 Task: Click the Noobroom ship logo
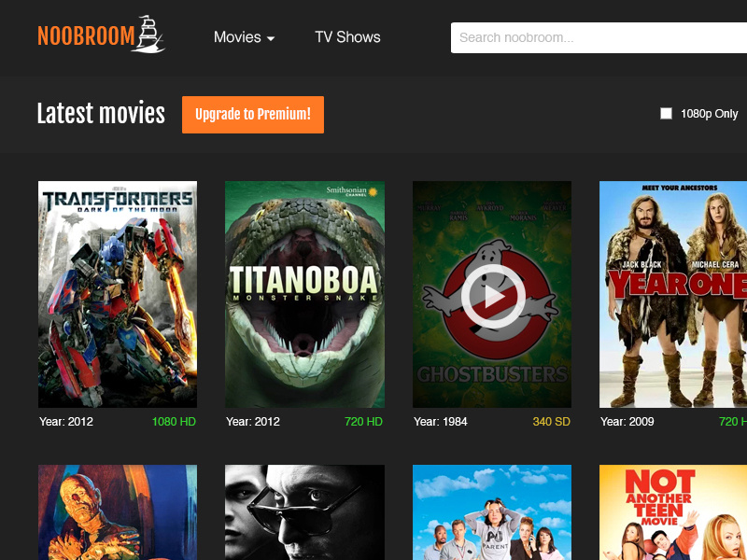[x=102, y=35]
